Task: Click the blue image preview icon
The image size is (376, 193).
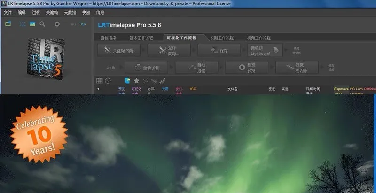Action: [32, 24]
